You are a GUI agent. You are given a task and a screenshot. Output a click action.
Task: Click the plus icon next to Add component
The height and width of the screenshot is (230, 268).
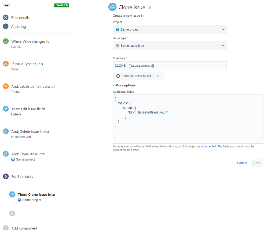(6, 228)
